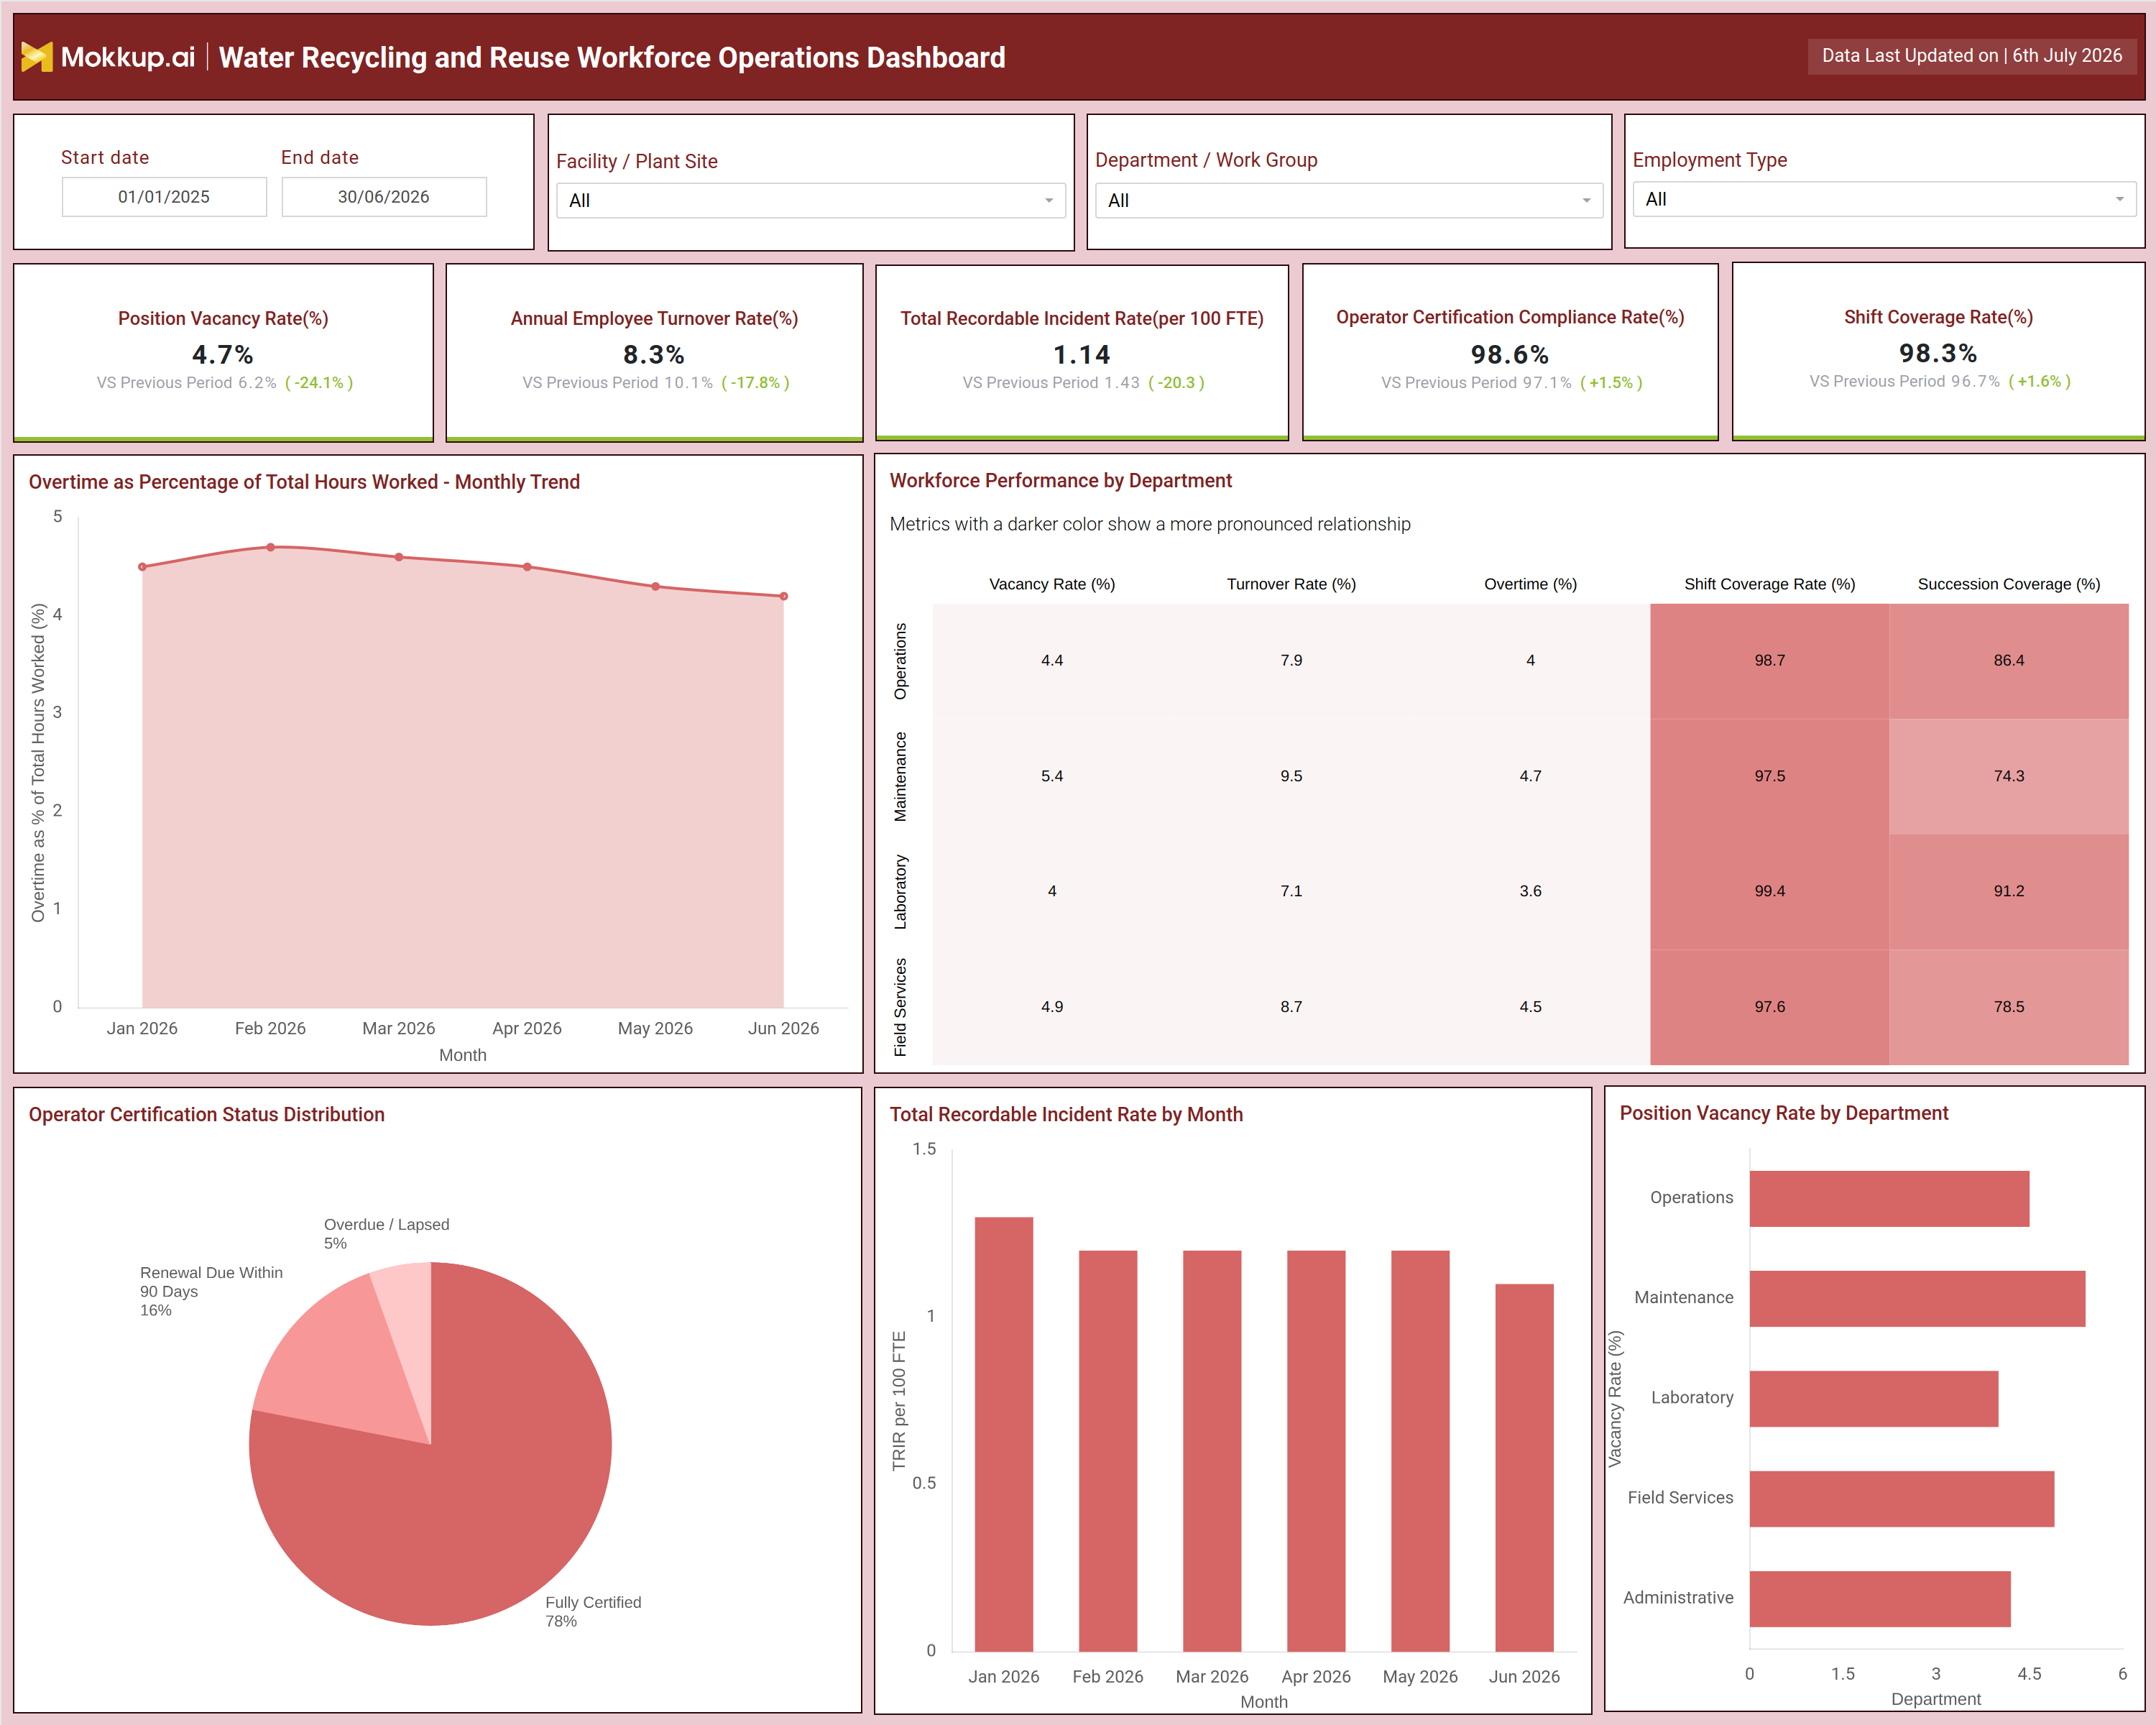Select Operations turnover rate cell 7.9
This screenshot has height=1725, width=2156.
tap(1291, 661)
